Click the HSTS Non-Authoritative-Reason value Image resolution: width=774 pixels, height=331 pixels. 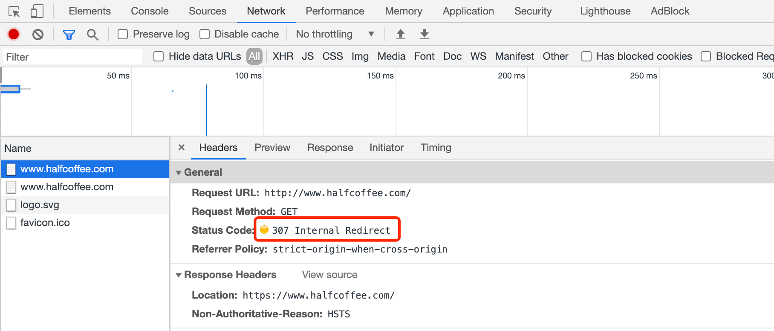(339, 314)
